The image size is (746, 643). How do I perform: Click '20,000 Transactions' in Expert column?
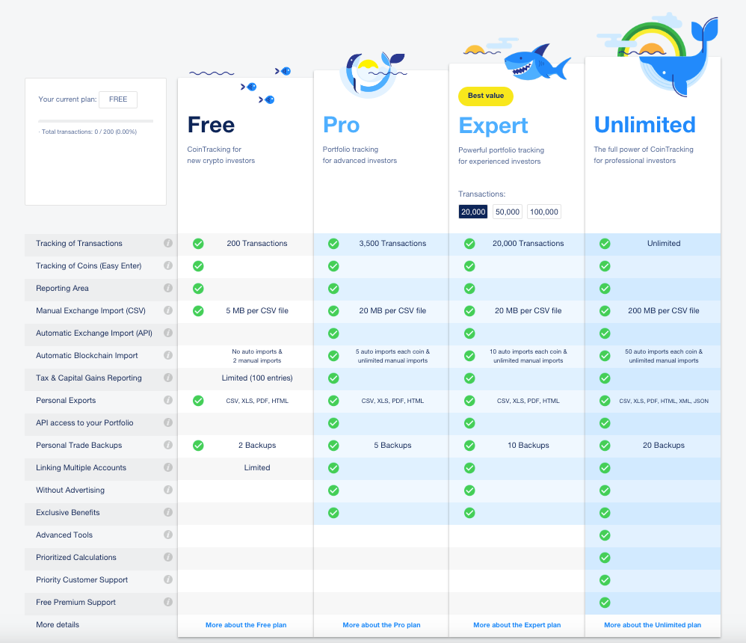coord(528,243)
